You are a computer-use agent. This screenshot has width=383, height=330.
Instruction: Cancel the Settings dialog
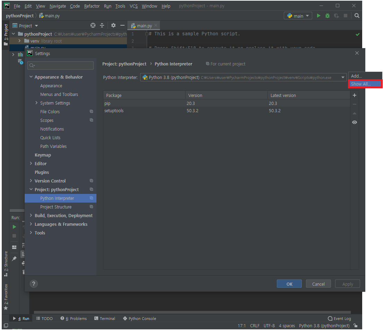[318, 284]
